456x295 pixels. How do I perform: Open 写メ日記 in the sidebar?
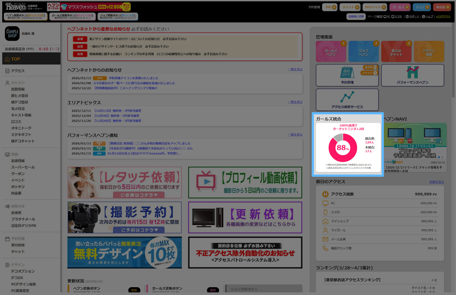click(18, 109)
